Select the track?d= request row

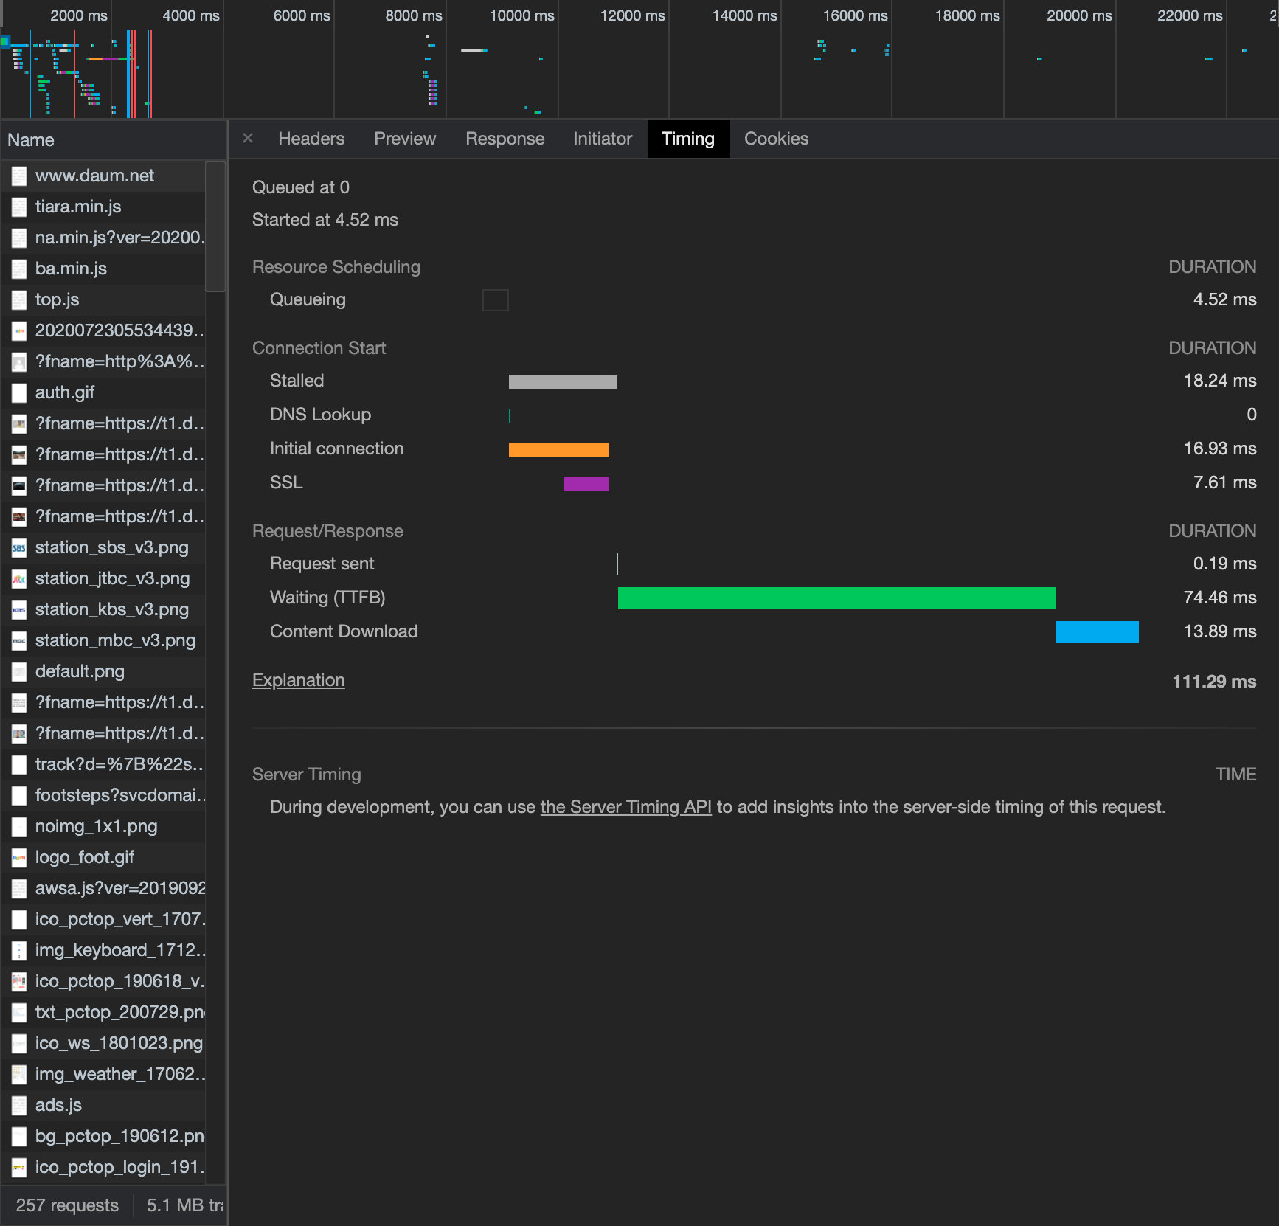tap(103, 764)
